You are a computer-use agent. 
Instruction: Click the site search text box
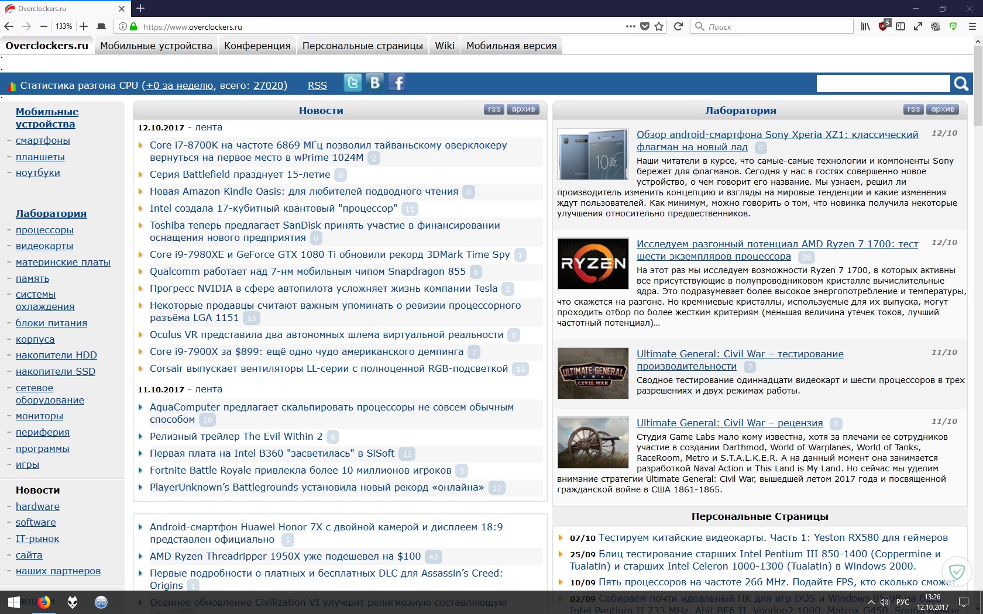(883, 84)
